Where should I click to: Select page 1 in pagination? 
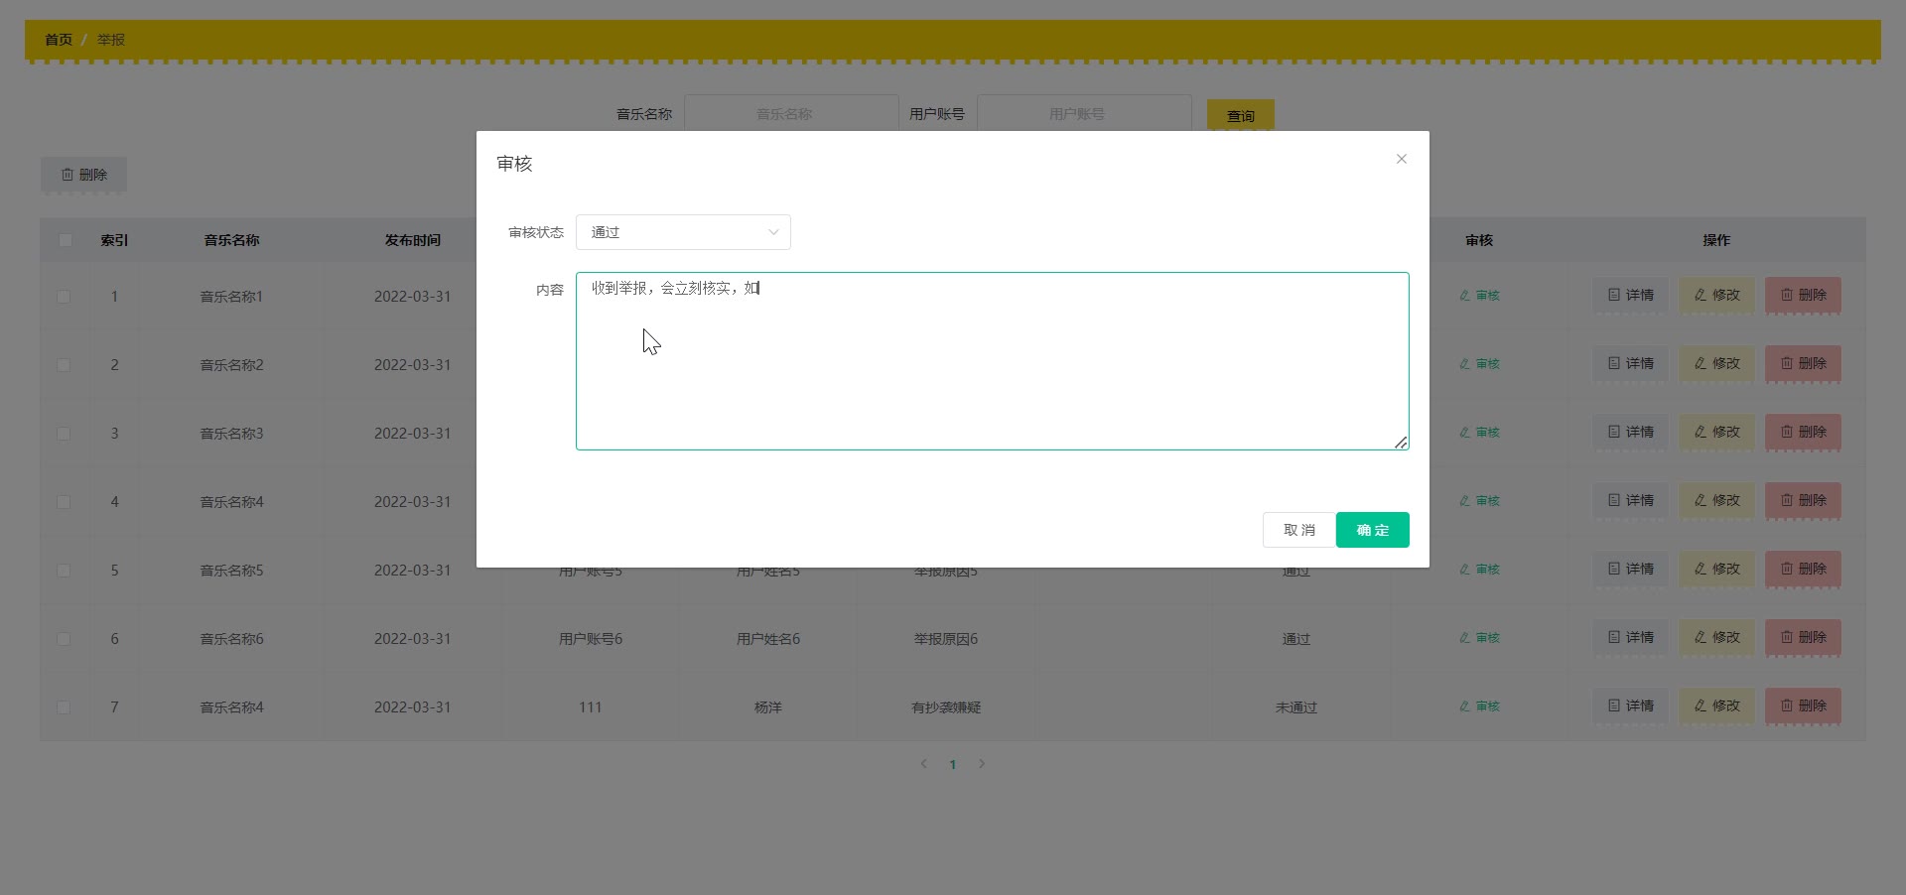click(953, 764)
